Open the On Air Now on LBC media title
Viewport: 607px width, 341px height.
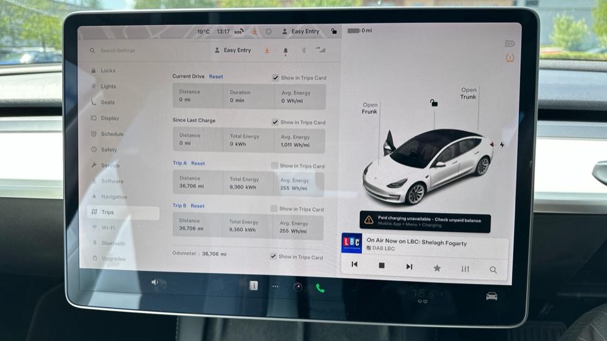click(416, 242)
